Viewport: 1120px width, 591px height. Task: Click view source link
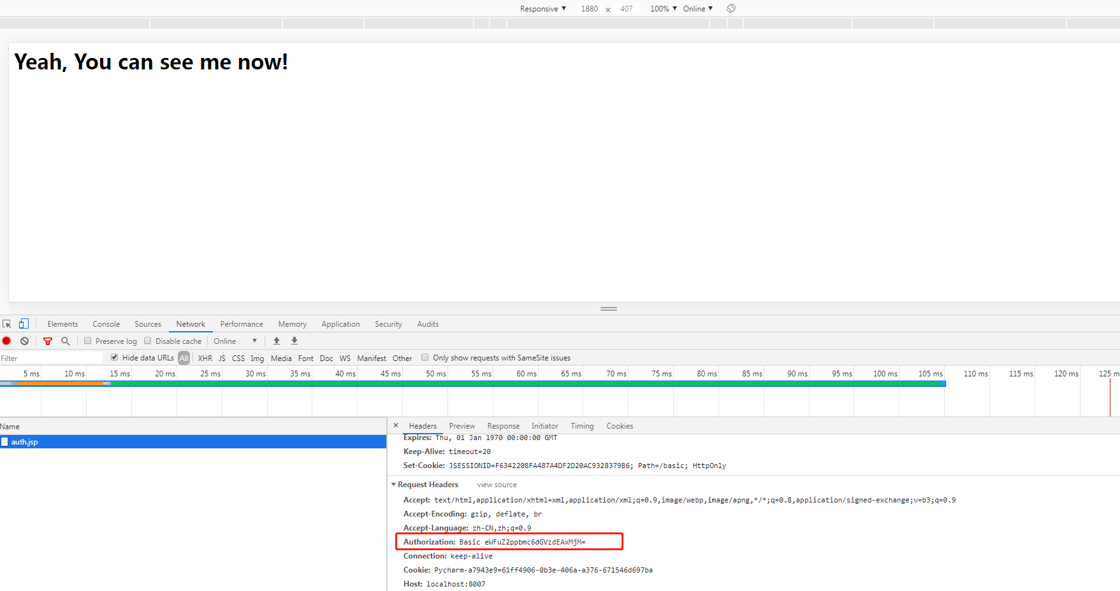coord(497,485)
